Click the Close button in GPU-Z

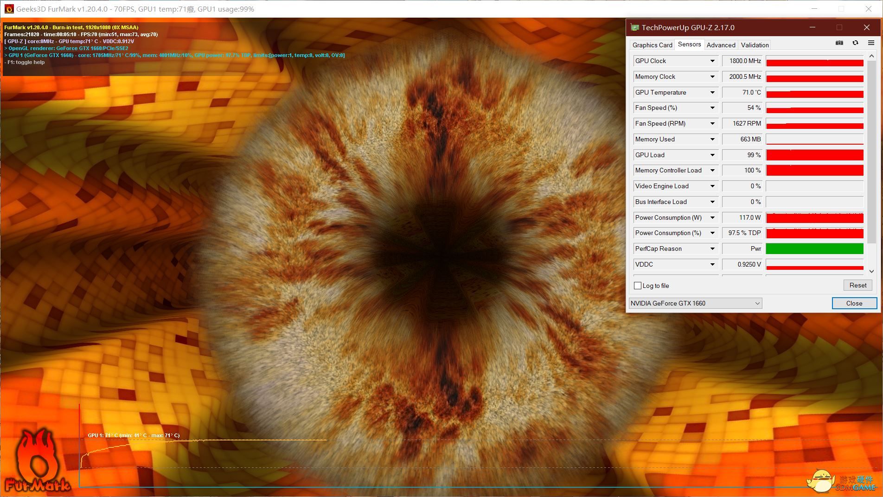[x=854, y=303]
